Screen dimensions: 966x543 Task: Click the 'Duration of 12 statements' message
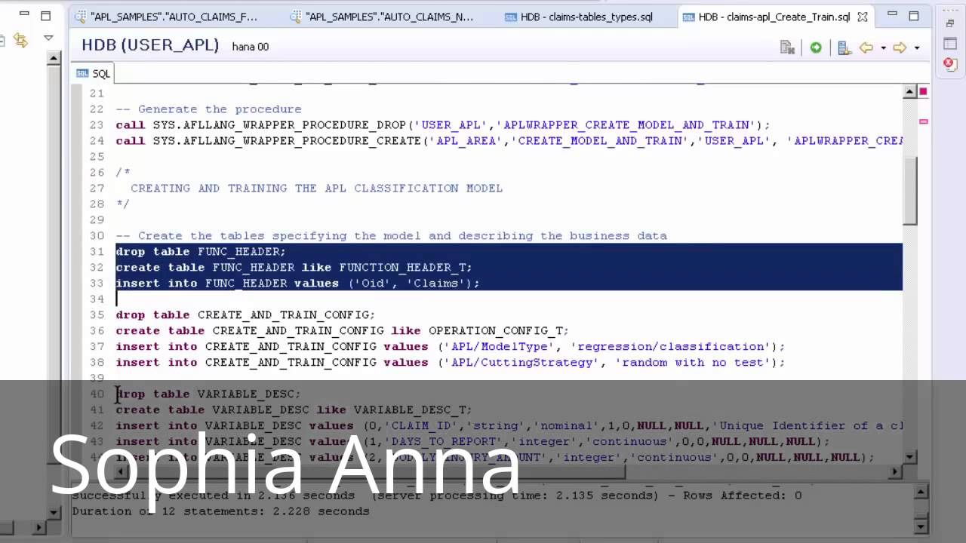pos(220,511)
